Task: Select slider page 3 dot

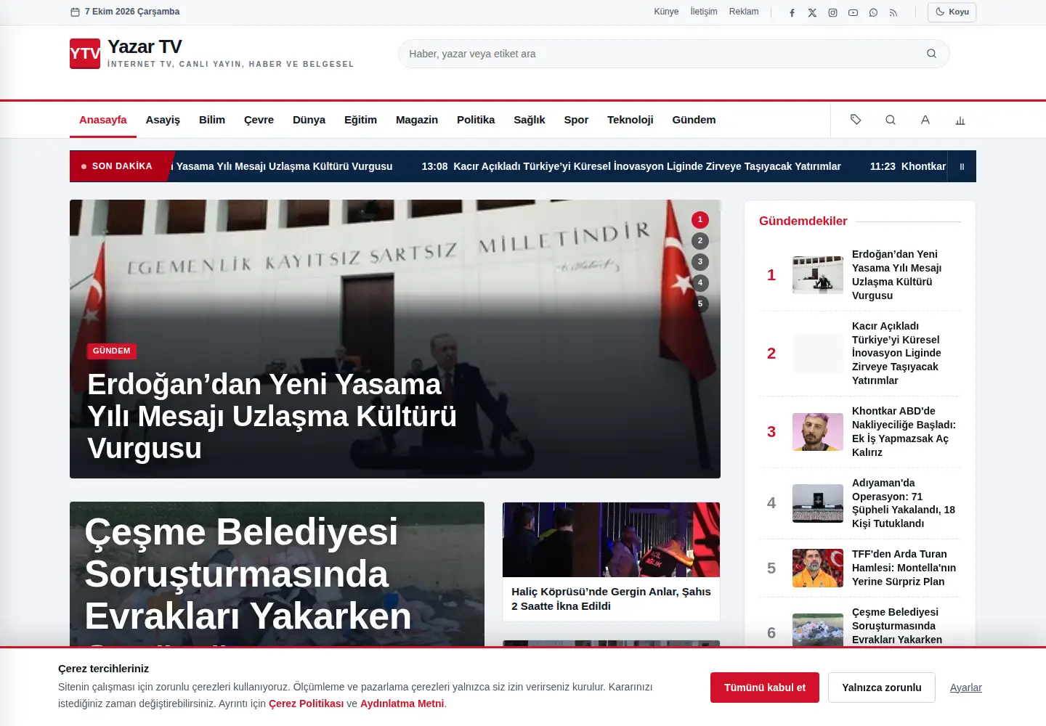Action: [700, 261]
